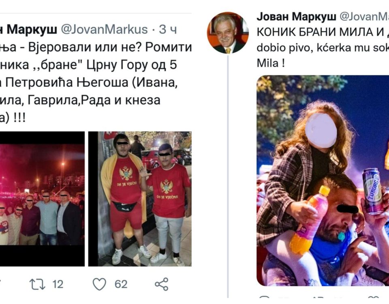Tap the share icon under the left tweet
The width and height of the screenshot is (389, 304).
(x=162, y=284)
